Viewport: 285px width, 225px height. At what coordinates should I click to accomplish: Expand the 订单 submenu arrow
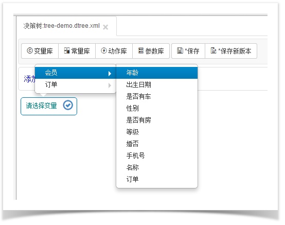click(110, 85)
